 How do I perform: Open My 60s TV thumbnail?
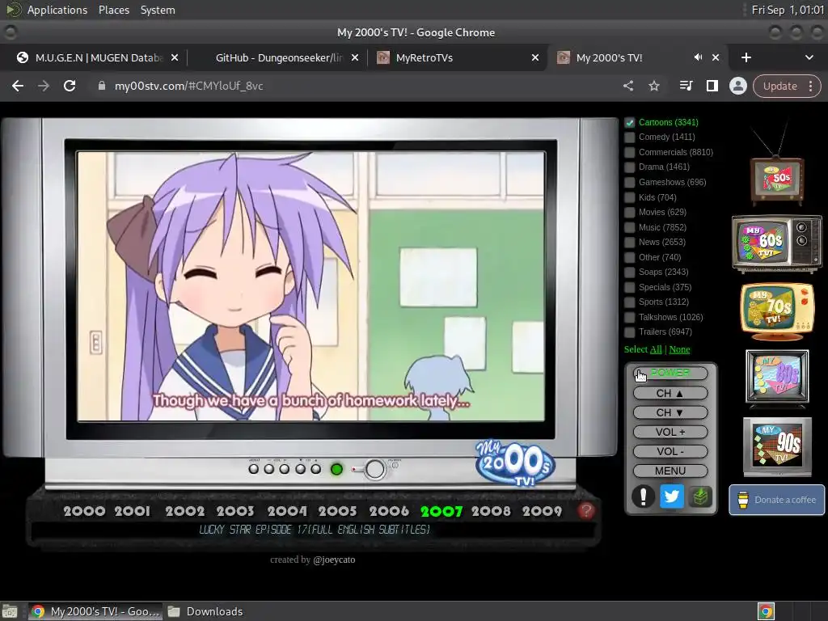tap(776, 243)
